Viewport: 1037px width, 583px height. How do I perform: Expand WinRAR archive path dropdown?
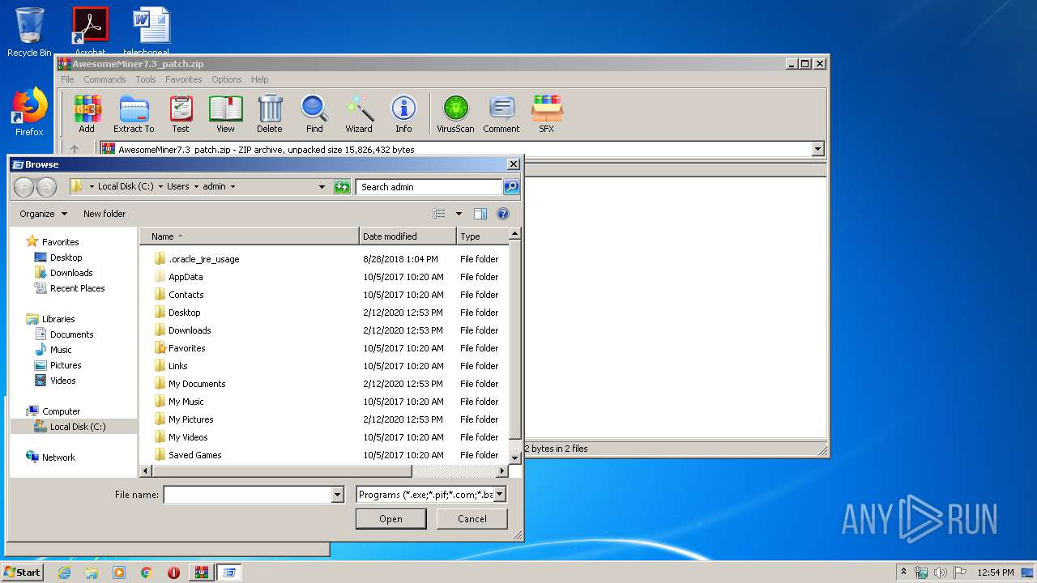tap(817, 149)
